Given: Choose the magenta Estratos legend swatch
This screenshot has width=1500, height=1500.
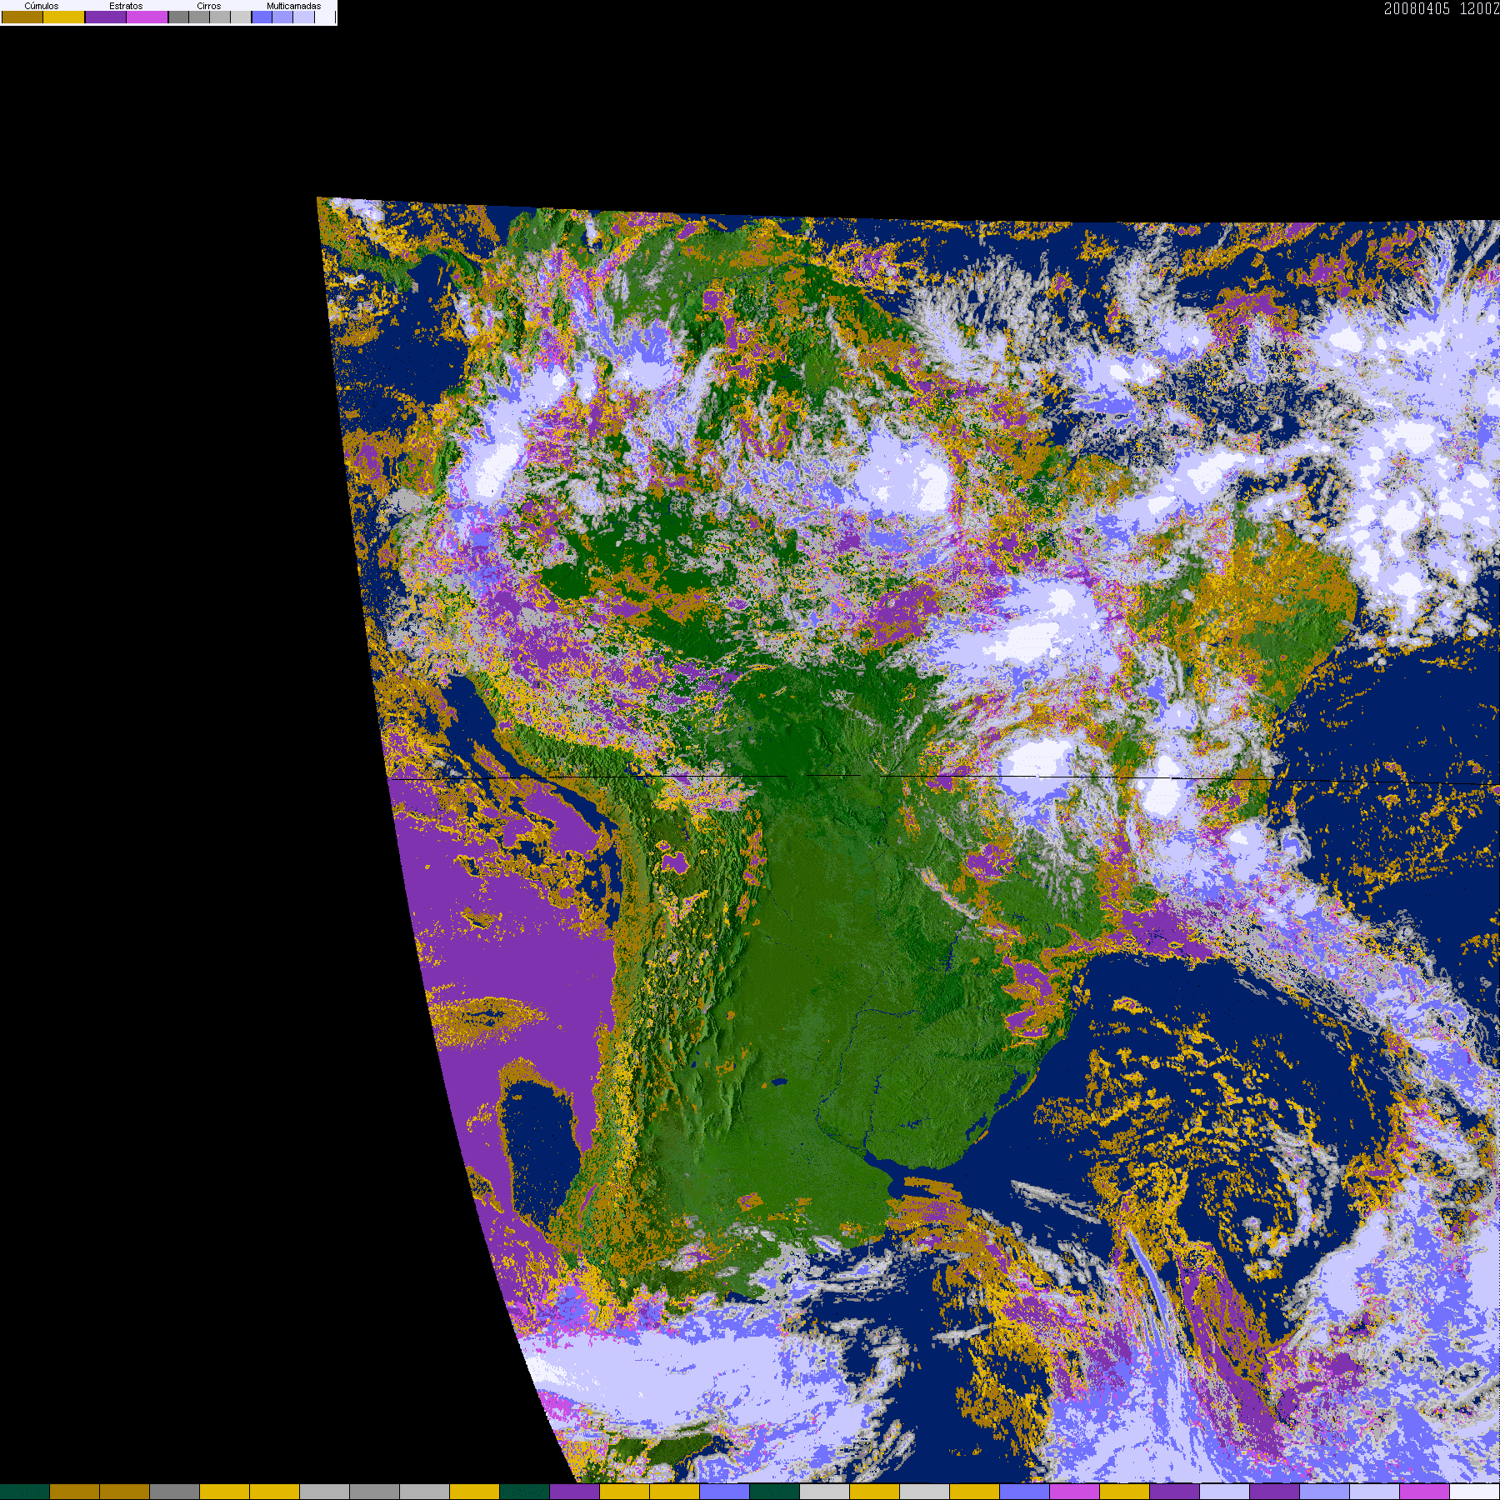Looking at the screenshot, I should [x=147, y=17].
